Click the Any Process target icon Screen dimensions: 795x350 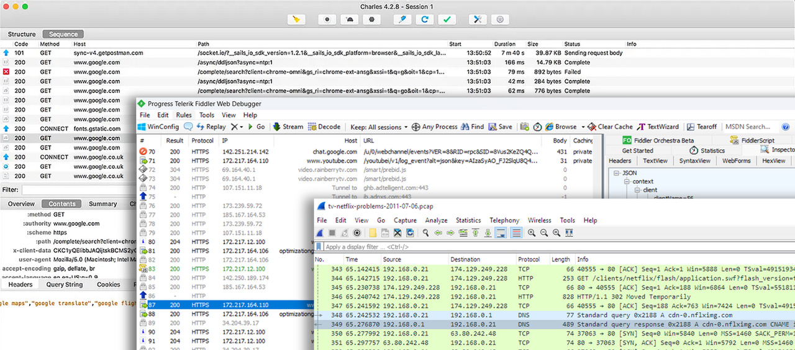click(416, 127)
